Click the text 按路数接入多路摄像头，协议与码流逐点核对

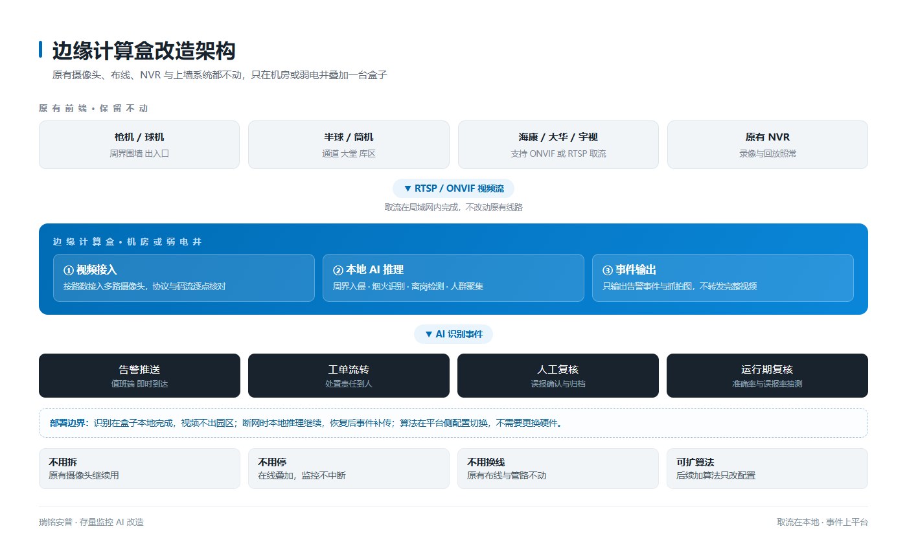pos(144,286)
